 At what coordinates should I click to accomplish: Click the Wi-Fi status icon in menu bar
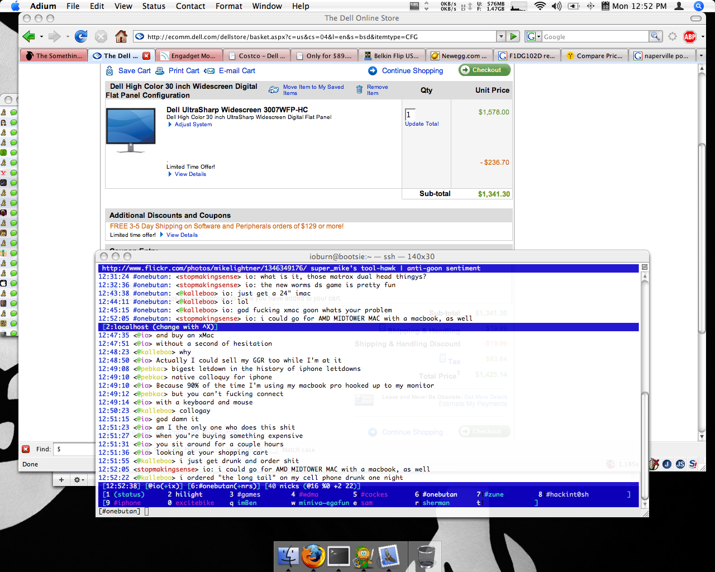point(540,6)
